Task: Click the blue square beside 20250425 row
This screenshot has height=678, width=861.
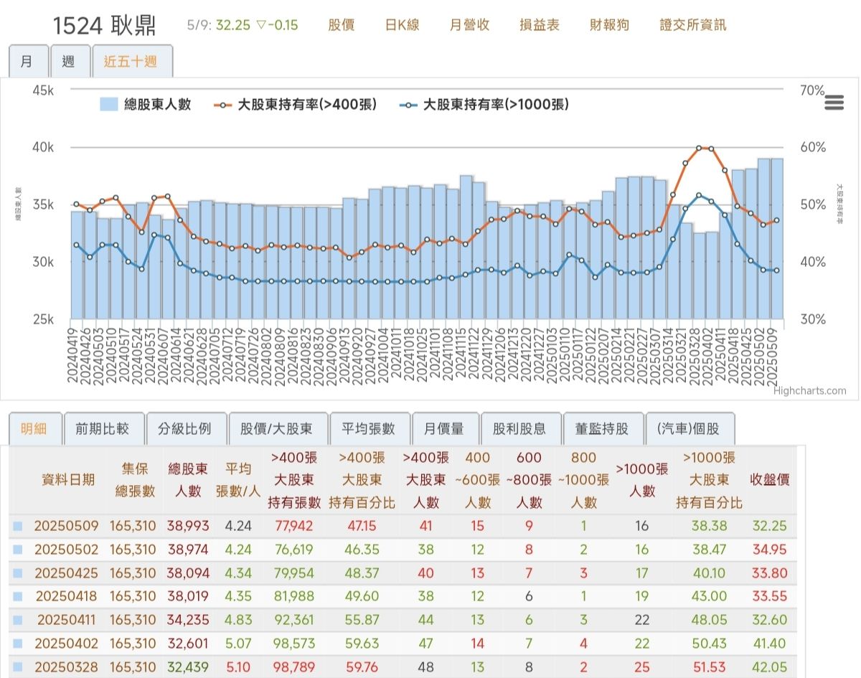Action: (18, 573)
